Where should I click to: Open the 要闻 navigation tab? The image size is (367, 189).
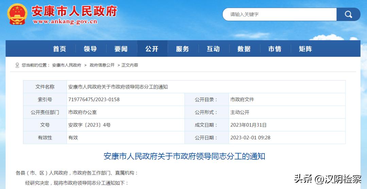(121, 49)
